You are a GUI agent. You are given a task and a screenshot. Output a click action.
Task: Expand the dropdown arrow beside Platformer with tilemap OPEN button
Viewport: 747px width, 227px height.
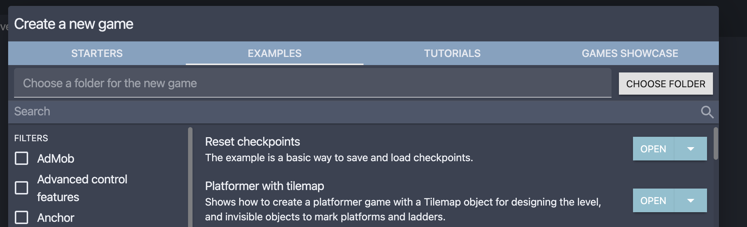[690, 201]
